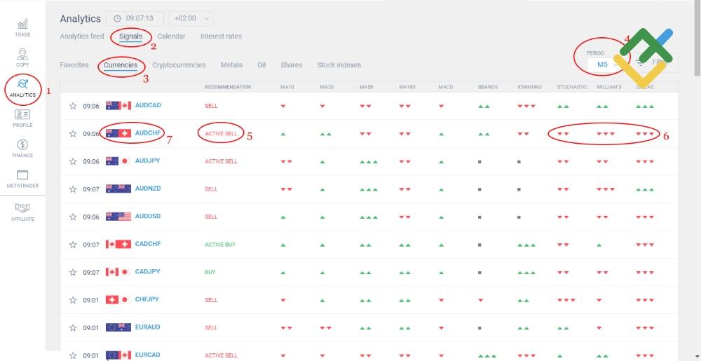The width and height of the screenshot is (701, 361).
Task: Switch to the Analytics feed tab
Action: (x=82, y=36)
